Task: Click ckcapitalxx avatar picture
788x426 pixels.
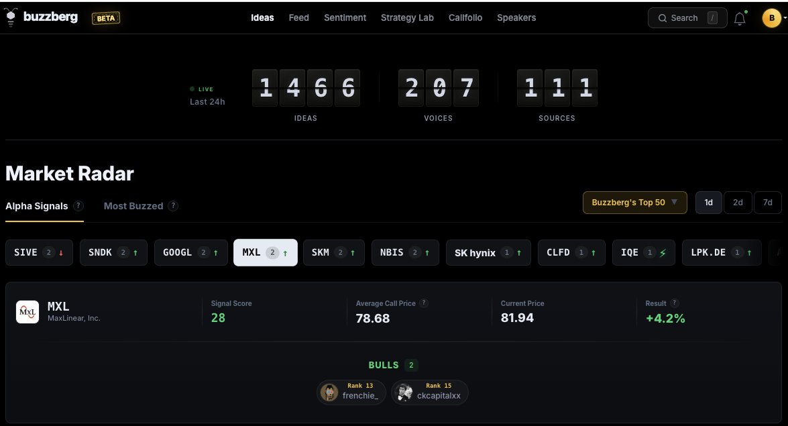Action: click(x=404, y=392)
